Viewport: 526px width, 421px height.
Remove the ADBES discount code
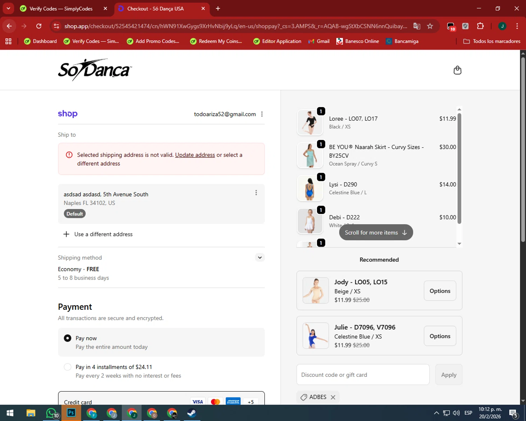[333, 397]
